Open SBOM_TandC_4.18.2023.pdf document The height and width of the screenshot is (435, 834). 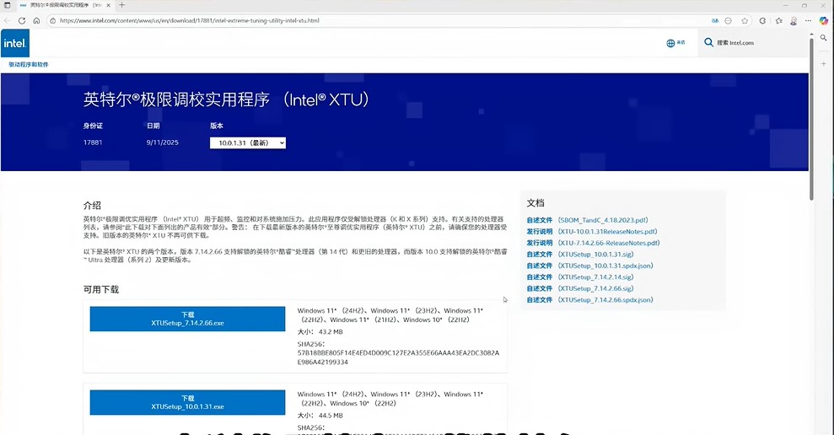(x=603, y=220)
